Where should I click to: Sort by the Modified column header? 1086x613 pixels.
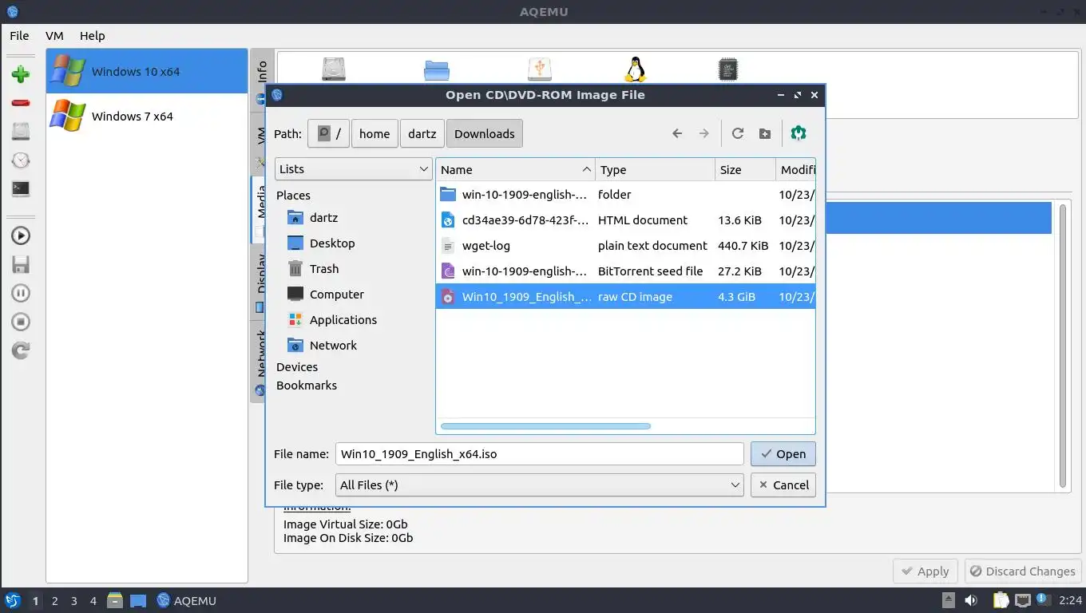tap(796, 169)
